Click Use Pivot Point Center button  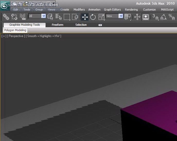128,17
